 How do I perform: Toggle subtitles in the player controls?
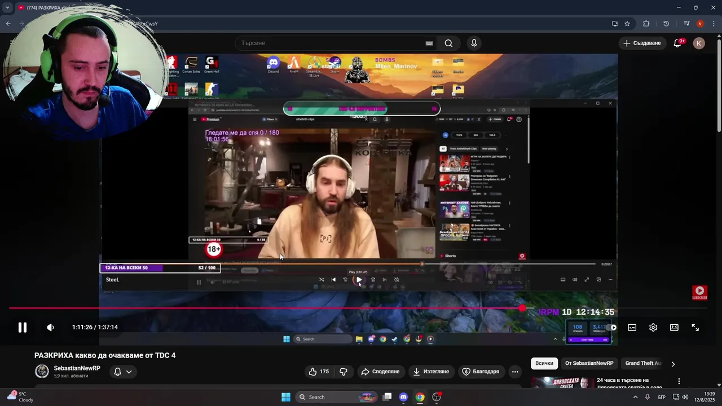pyautogui.click(x=632, y=327)
